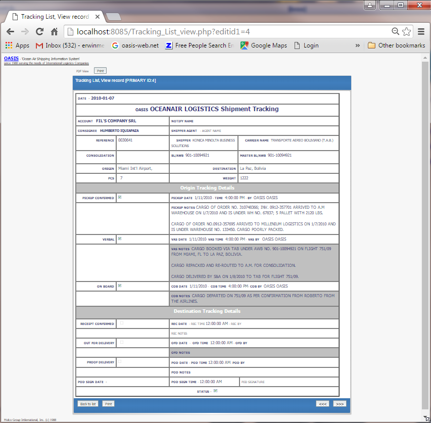Toggle the Proof Delivery checkbox
The height and width of the screenshot is (423, 431).
point(120,362)
